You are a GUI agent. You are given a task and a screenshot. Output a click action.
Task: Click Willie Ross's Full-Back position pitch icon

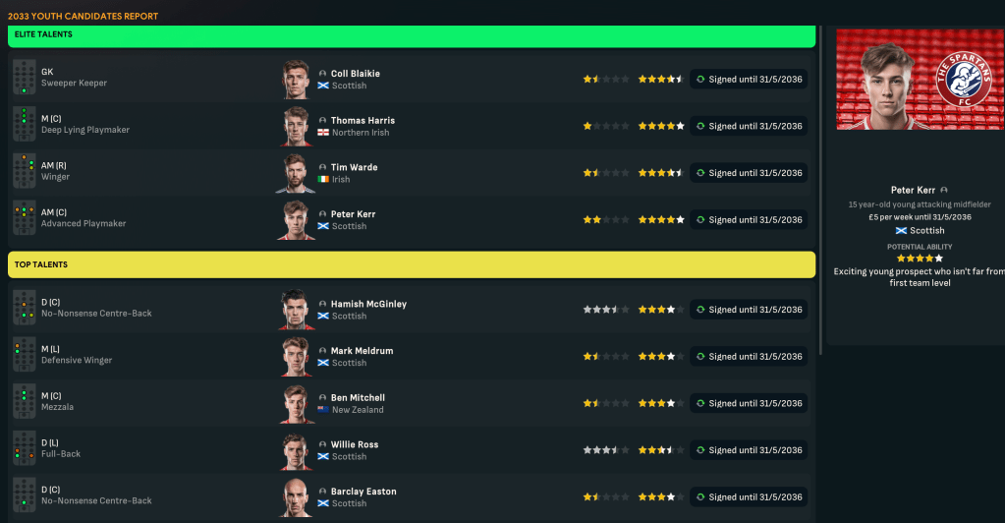click(x=24, y=450)
